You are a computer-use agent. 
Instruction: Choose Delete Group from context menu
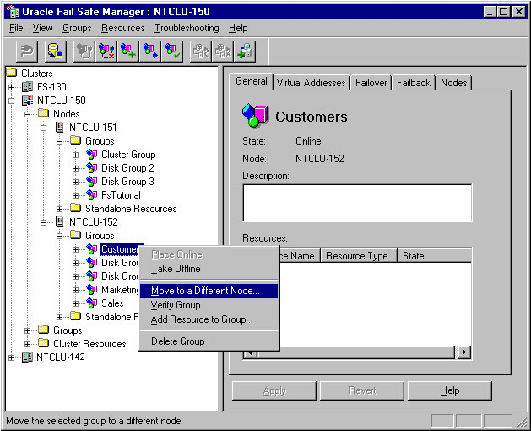tap(209, 341)
